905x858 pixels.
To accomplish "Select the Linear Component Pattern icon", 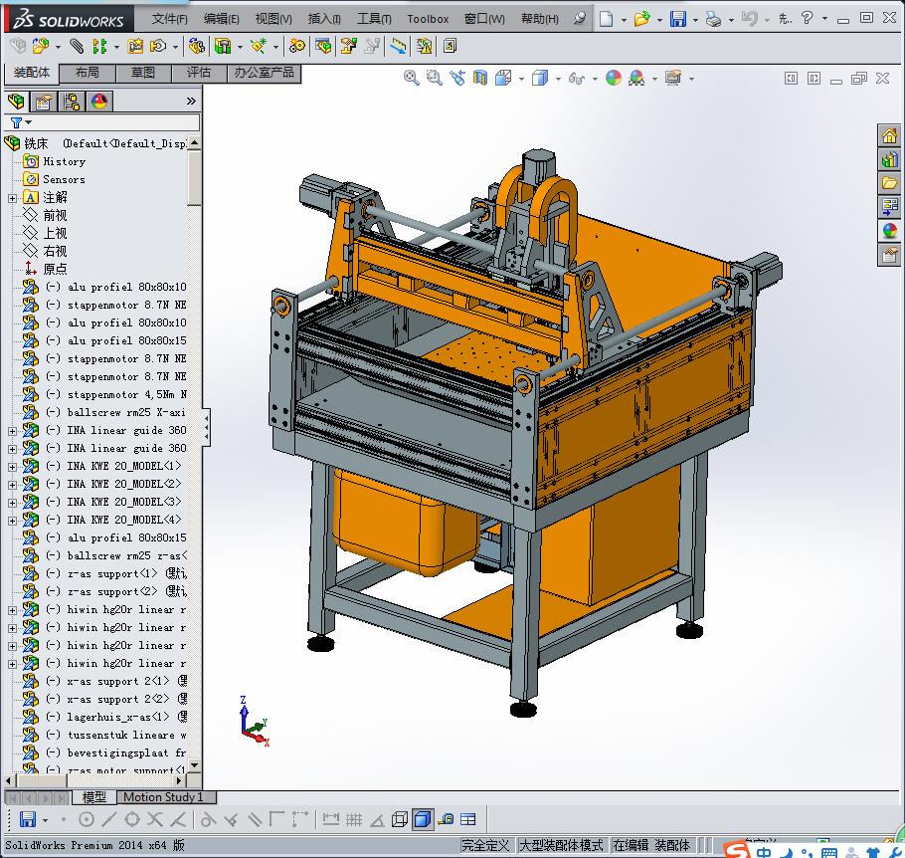I will 99,46.
